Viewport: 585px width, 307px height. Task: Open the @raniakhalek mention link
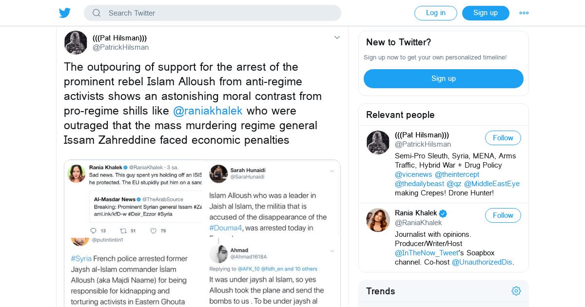[x=208, y=111]
